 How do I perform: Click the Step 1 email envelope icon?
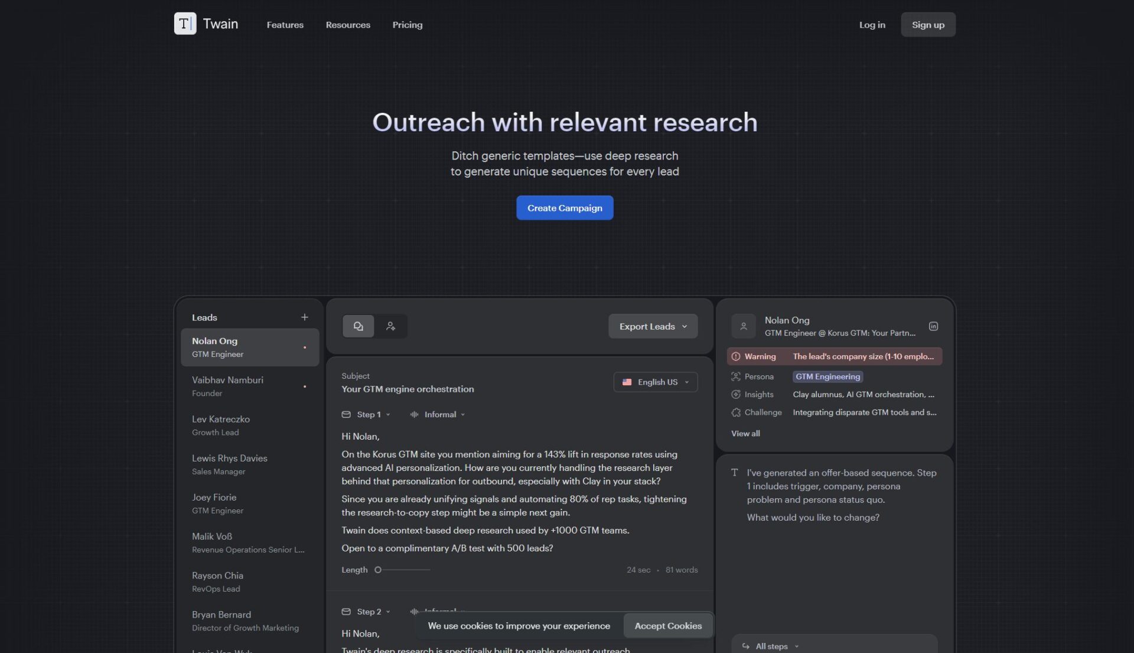pos(346,414)
